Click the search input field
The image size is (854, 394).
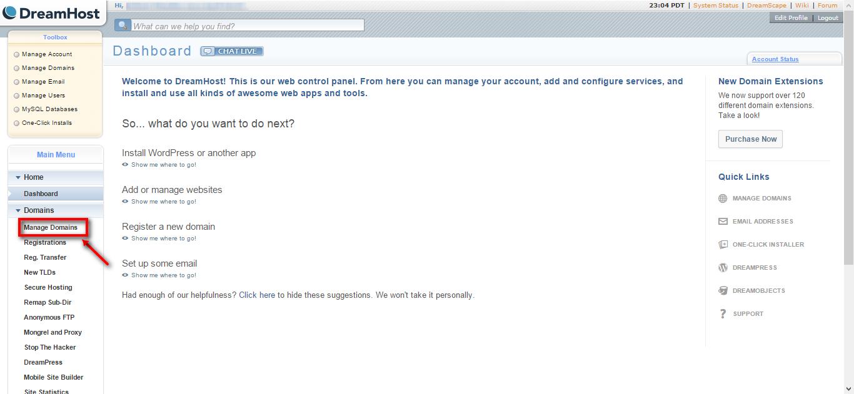coord(248,26)
